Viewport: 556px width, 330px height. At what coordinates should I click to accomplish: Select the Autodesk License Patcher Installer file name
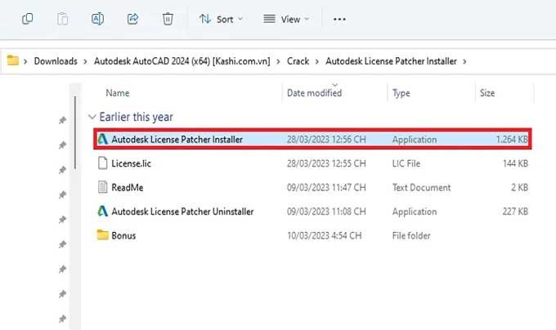click(x=177, y=140)
